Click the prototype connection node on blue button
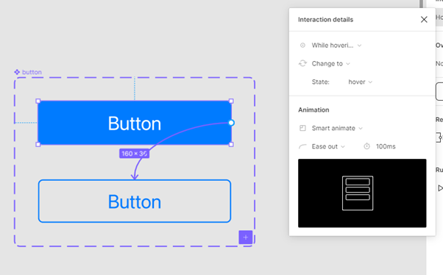Screen dimensions: 443x275 [x=231, y=123]
